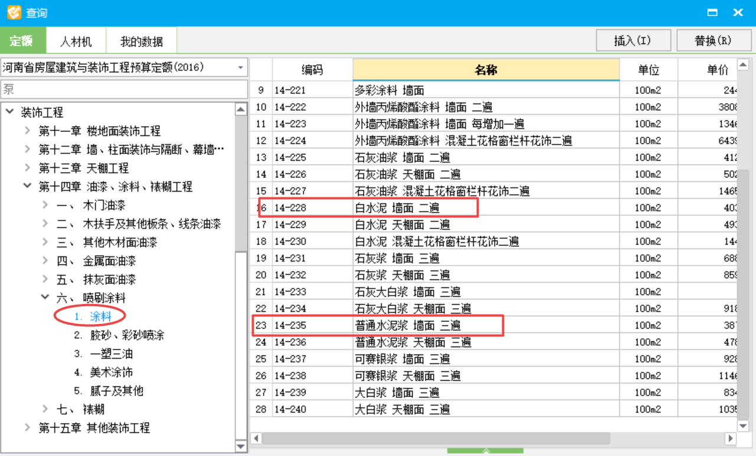Click the 替换(R) button
The width and height of the screenshot is (756, 456).
tap(714, 41)
